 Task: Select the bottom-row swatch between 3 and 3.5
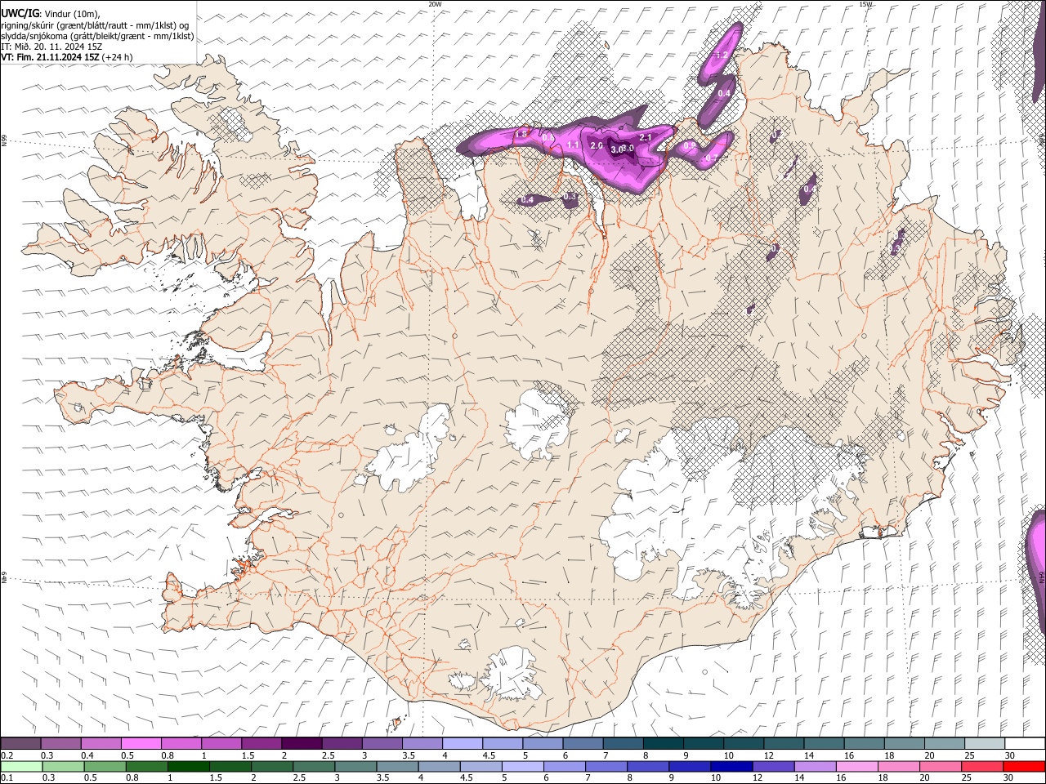point(355,766)
